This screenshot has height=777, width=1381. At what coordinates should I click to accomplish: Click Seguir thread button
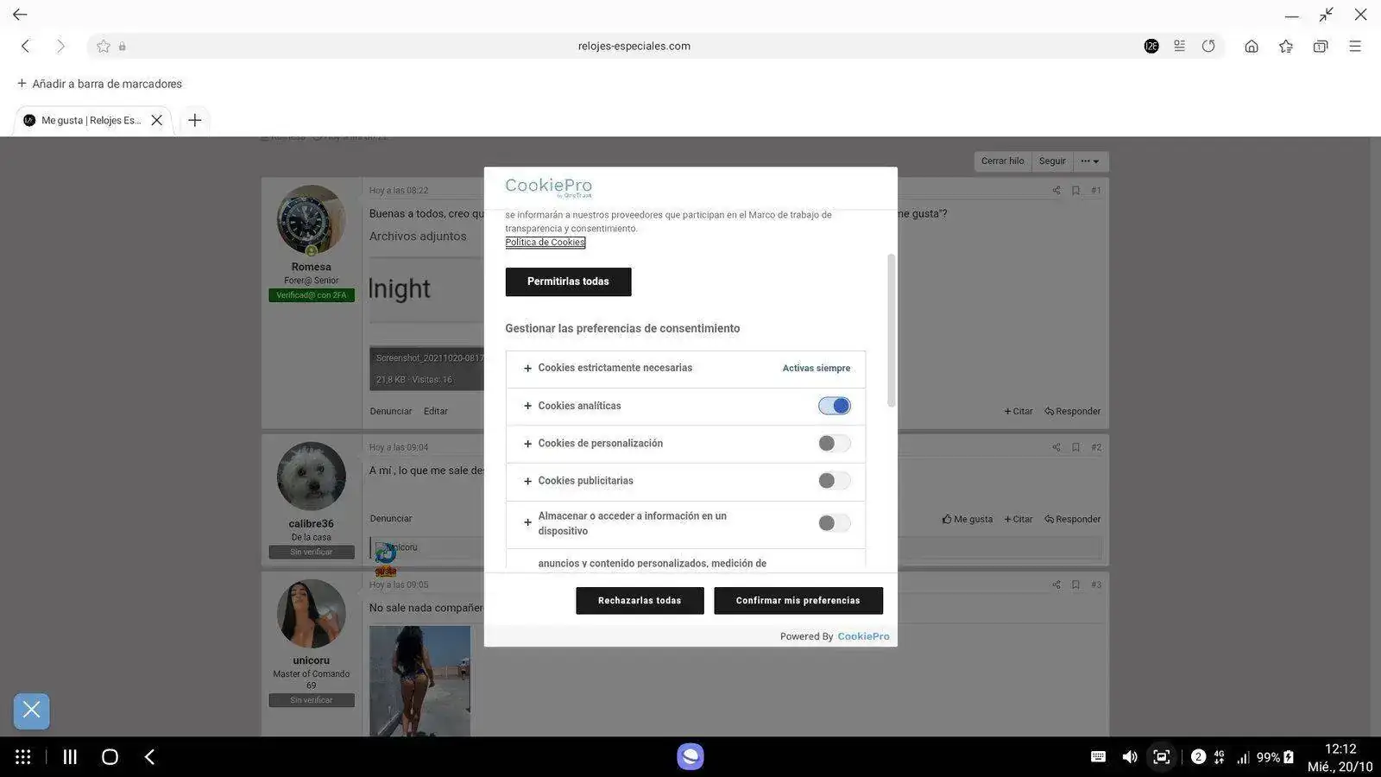pos(1052,161)
